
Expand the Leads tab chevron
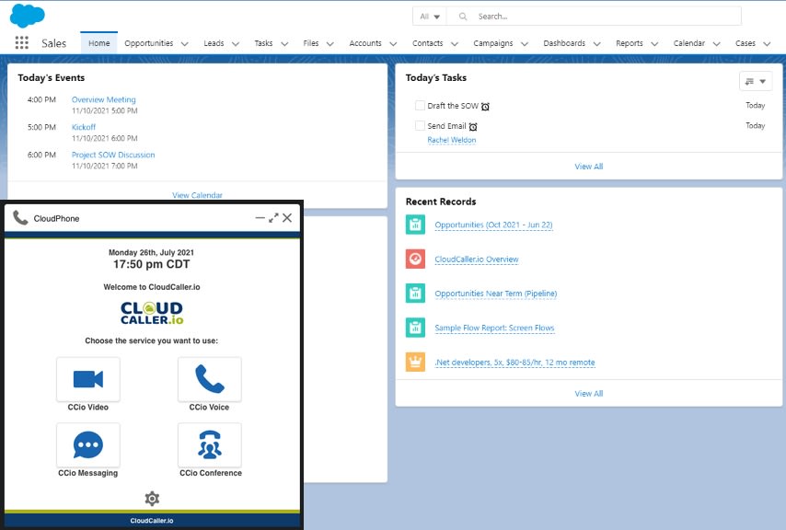click(x=236, y=44)
